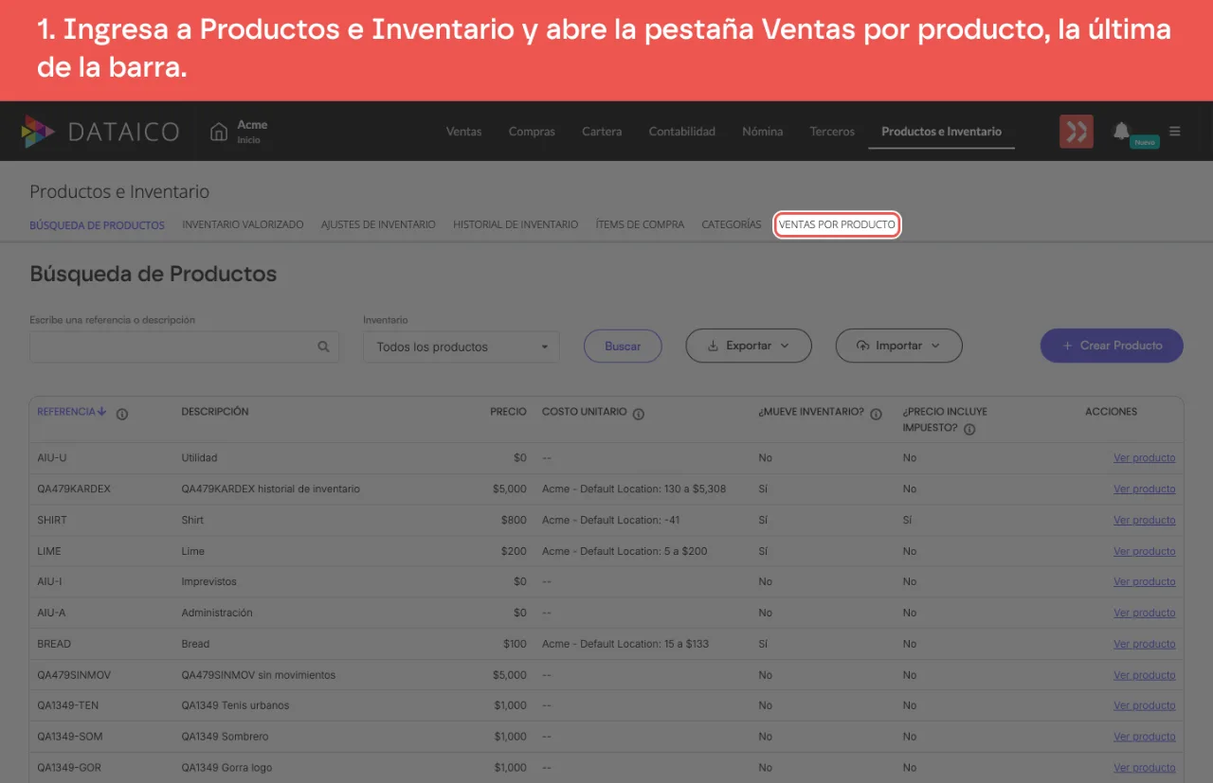Open Ajustes de Inventario tab
This screenshot has height=783, width=1213.
[378, 225]
